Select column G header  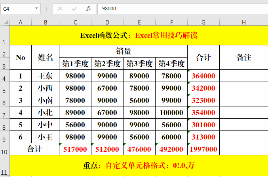203,22
